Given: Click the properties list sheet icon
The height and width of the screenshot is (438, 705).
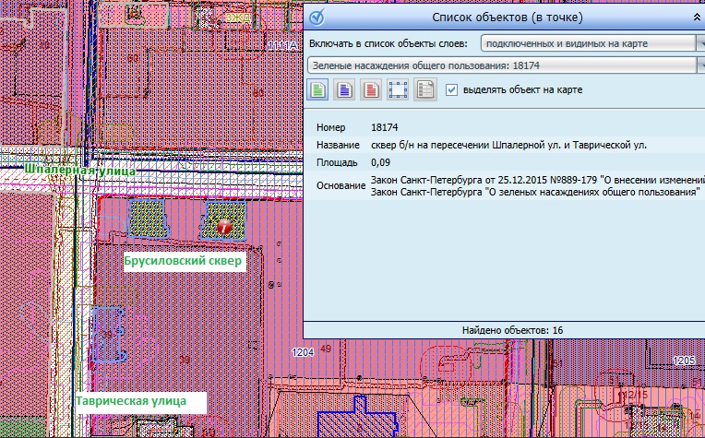Looking at the screenshot, I should click(x=424, y=89).
